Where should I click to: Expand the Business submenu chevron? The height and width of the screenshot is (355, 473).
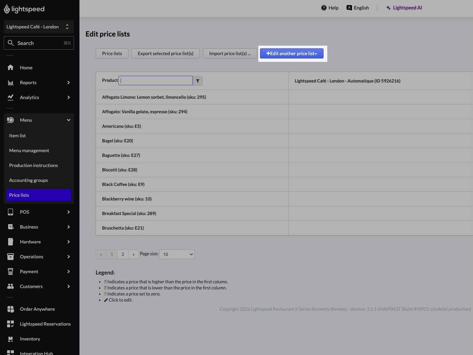[69, 227]
